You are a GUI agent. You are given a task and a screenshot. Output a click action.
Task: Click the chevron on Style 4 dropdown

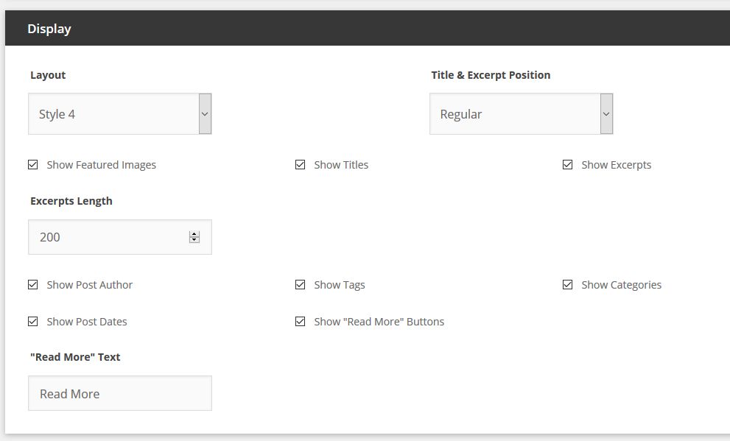[205, 114]
